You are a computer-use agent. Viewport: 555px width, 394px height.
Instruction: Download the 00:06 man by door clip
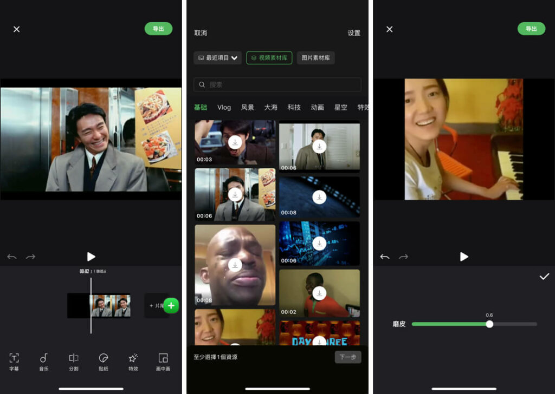pyautogui.click(x=319, y=146)
